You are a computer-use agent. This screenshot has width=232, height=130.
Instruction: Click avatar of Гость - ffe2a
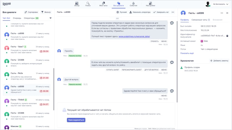pyautogui.click(x=7, y=75)
